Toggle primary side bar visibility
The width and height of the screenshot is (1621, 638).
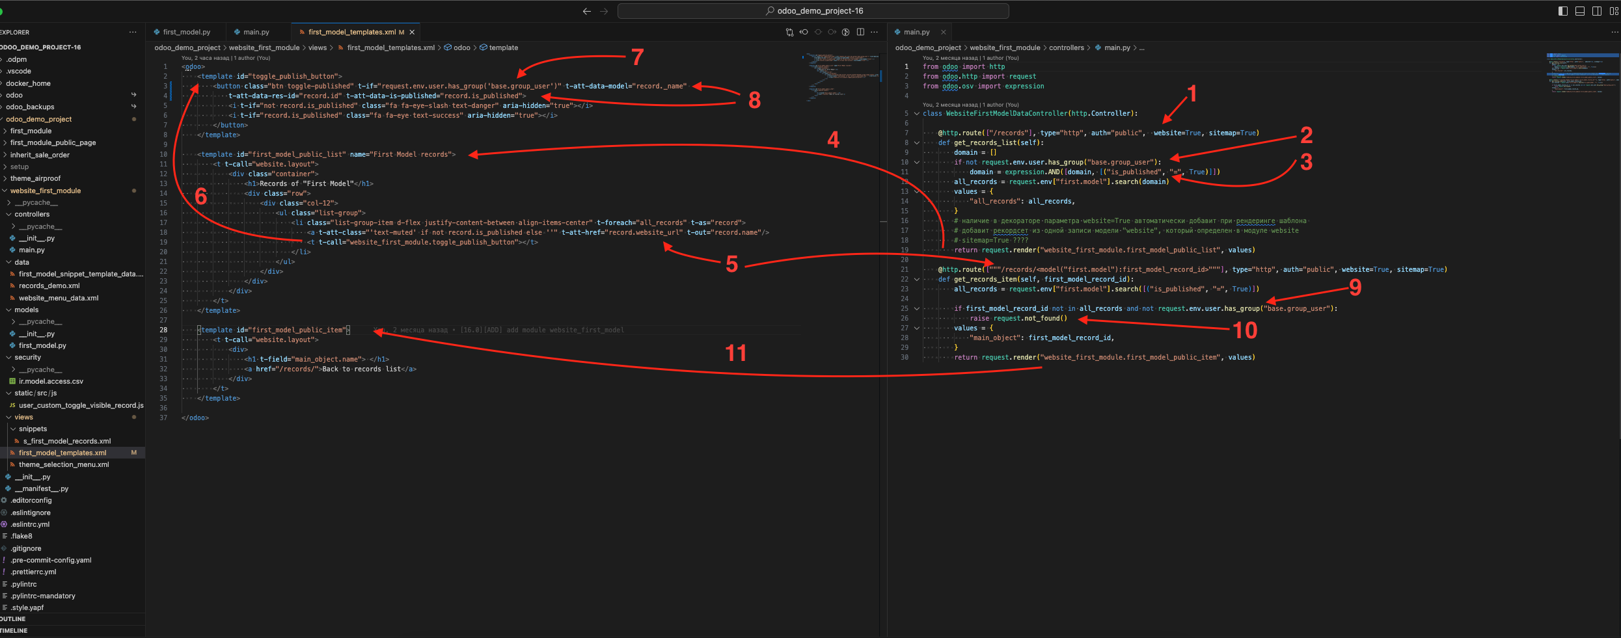tap(1563, 11)
